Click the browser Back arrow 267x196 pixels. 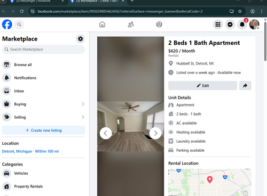[4, 11]
